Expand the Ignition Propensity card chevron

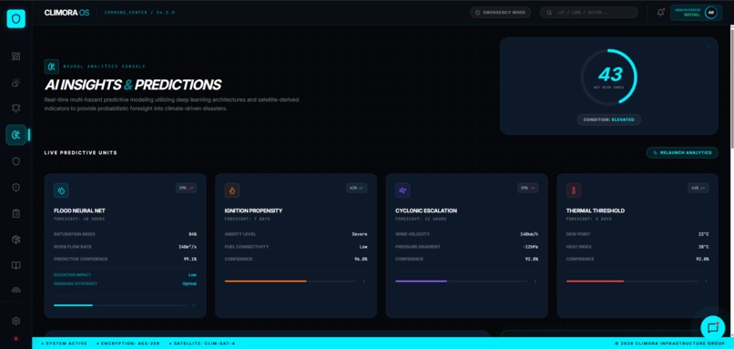click(364, 282)
